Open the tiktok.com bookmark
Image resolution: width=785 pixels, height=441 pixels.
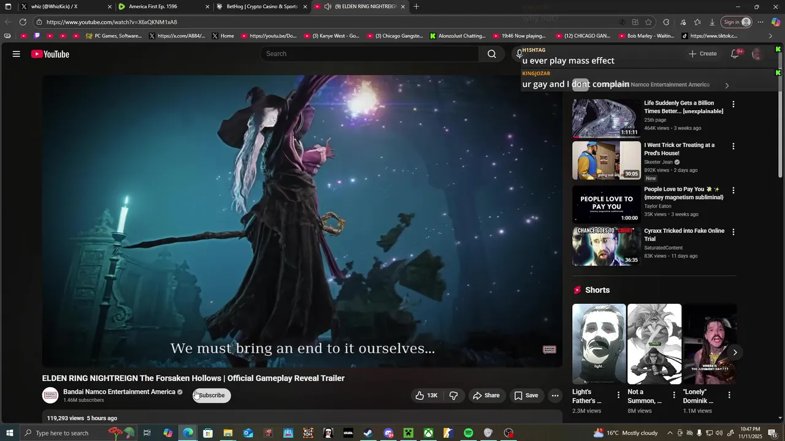710,36
